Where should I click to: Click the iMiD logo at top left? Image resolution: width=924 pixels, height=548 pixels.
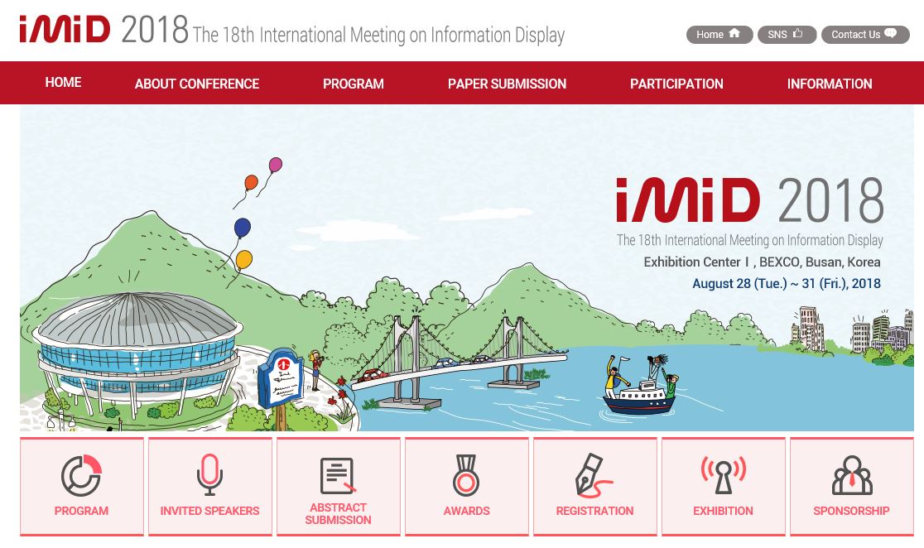(x=65, y=29)
